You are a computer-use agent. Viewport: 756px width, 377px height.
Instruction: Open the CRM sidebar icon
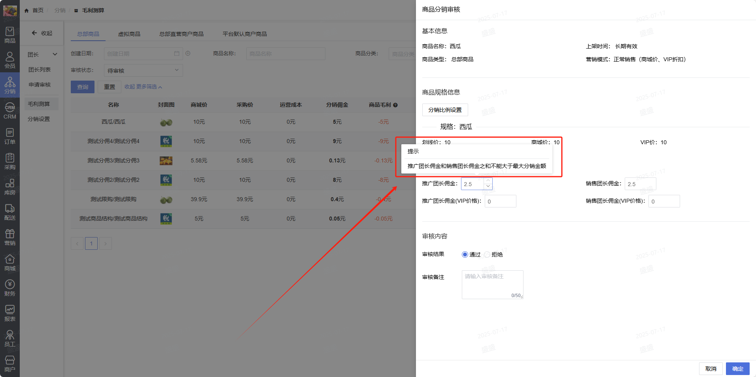point(10,111)
